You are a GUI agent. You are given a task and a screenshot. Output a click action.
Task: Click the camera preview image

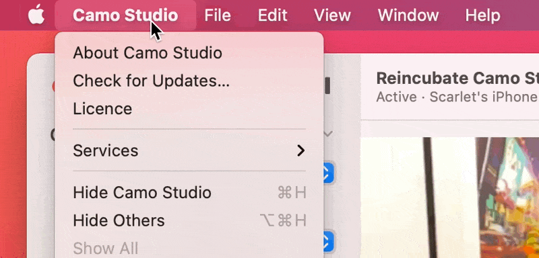coord(449,198)
